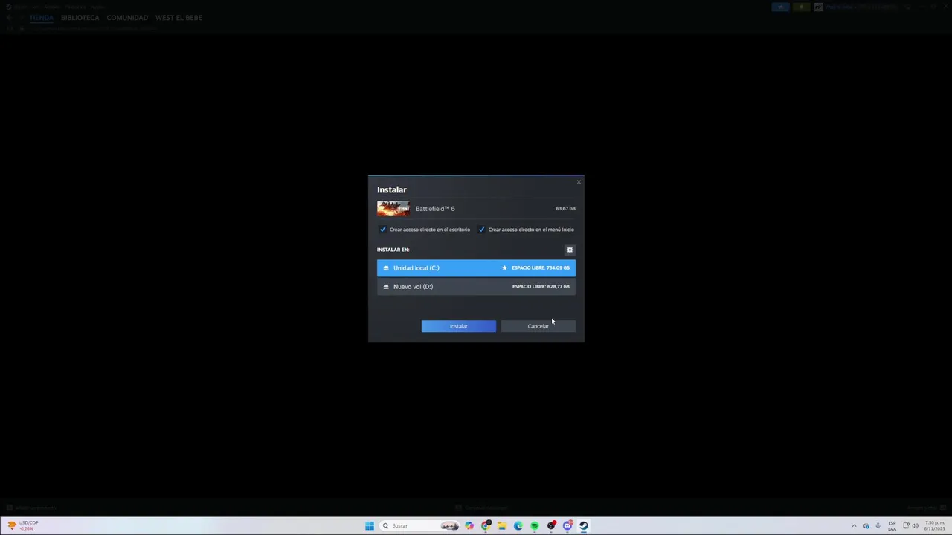Screen dimensions: 952x535
Task: Click ESP LAA language indicator
Action: point(892,525)
